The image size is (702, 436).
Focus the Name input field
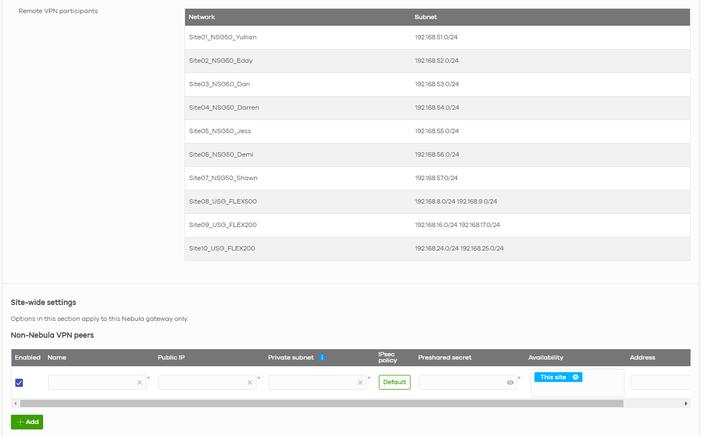pyautogui.click(x=97, y=382)
